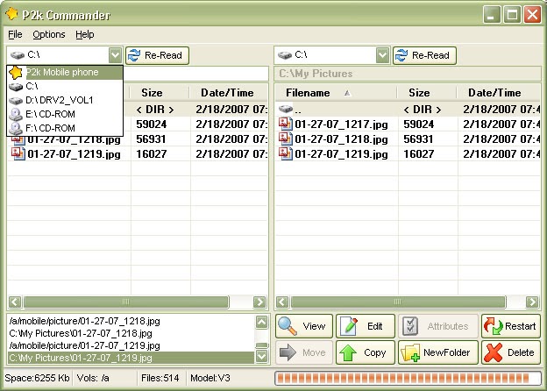
Task: Open the right panel drive dropdown arrow
Action: 383,55
